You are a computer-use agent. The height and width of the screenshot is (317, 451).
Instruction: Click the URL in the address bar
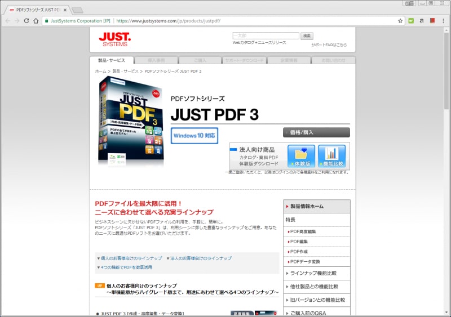click(x=168, y=21)
